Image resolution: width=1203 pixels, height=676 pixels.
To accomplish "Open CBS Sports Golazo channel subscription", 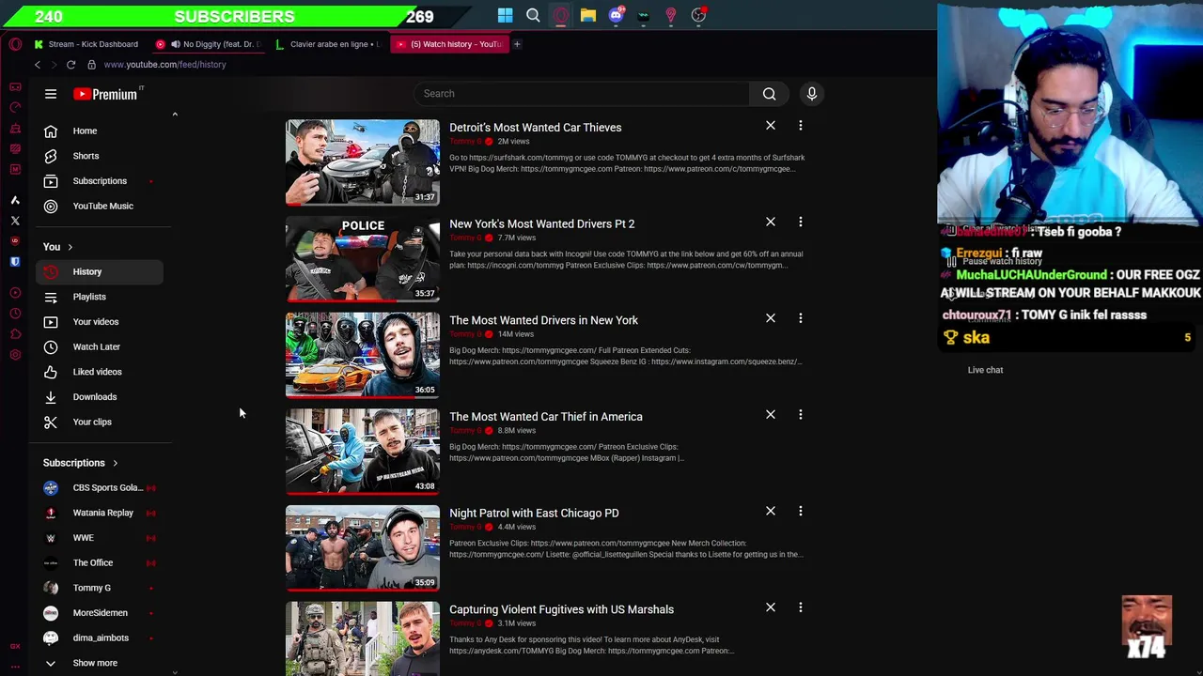I will pos(100,487).
